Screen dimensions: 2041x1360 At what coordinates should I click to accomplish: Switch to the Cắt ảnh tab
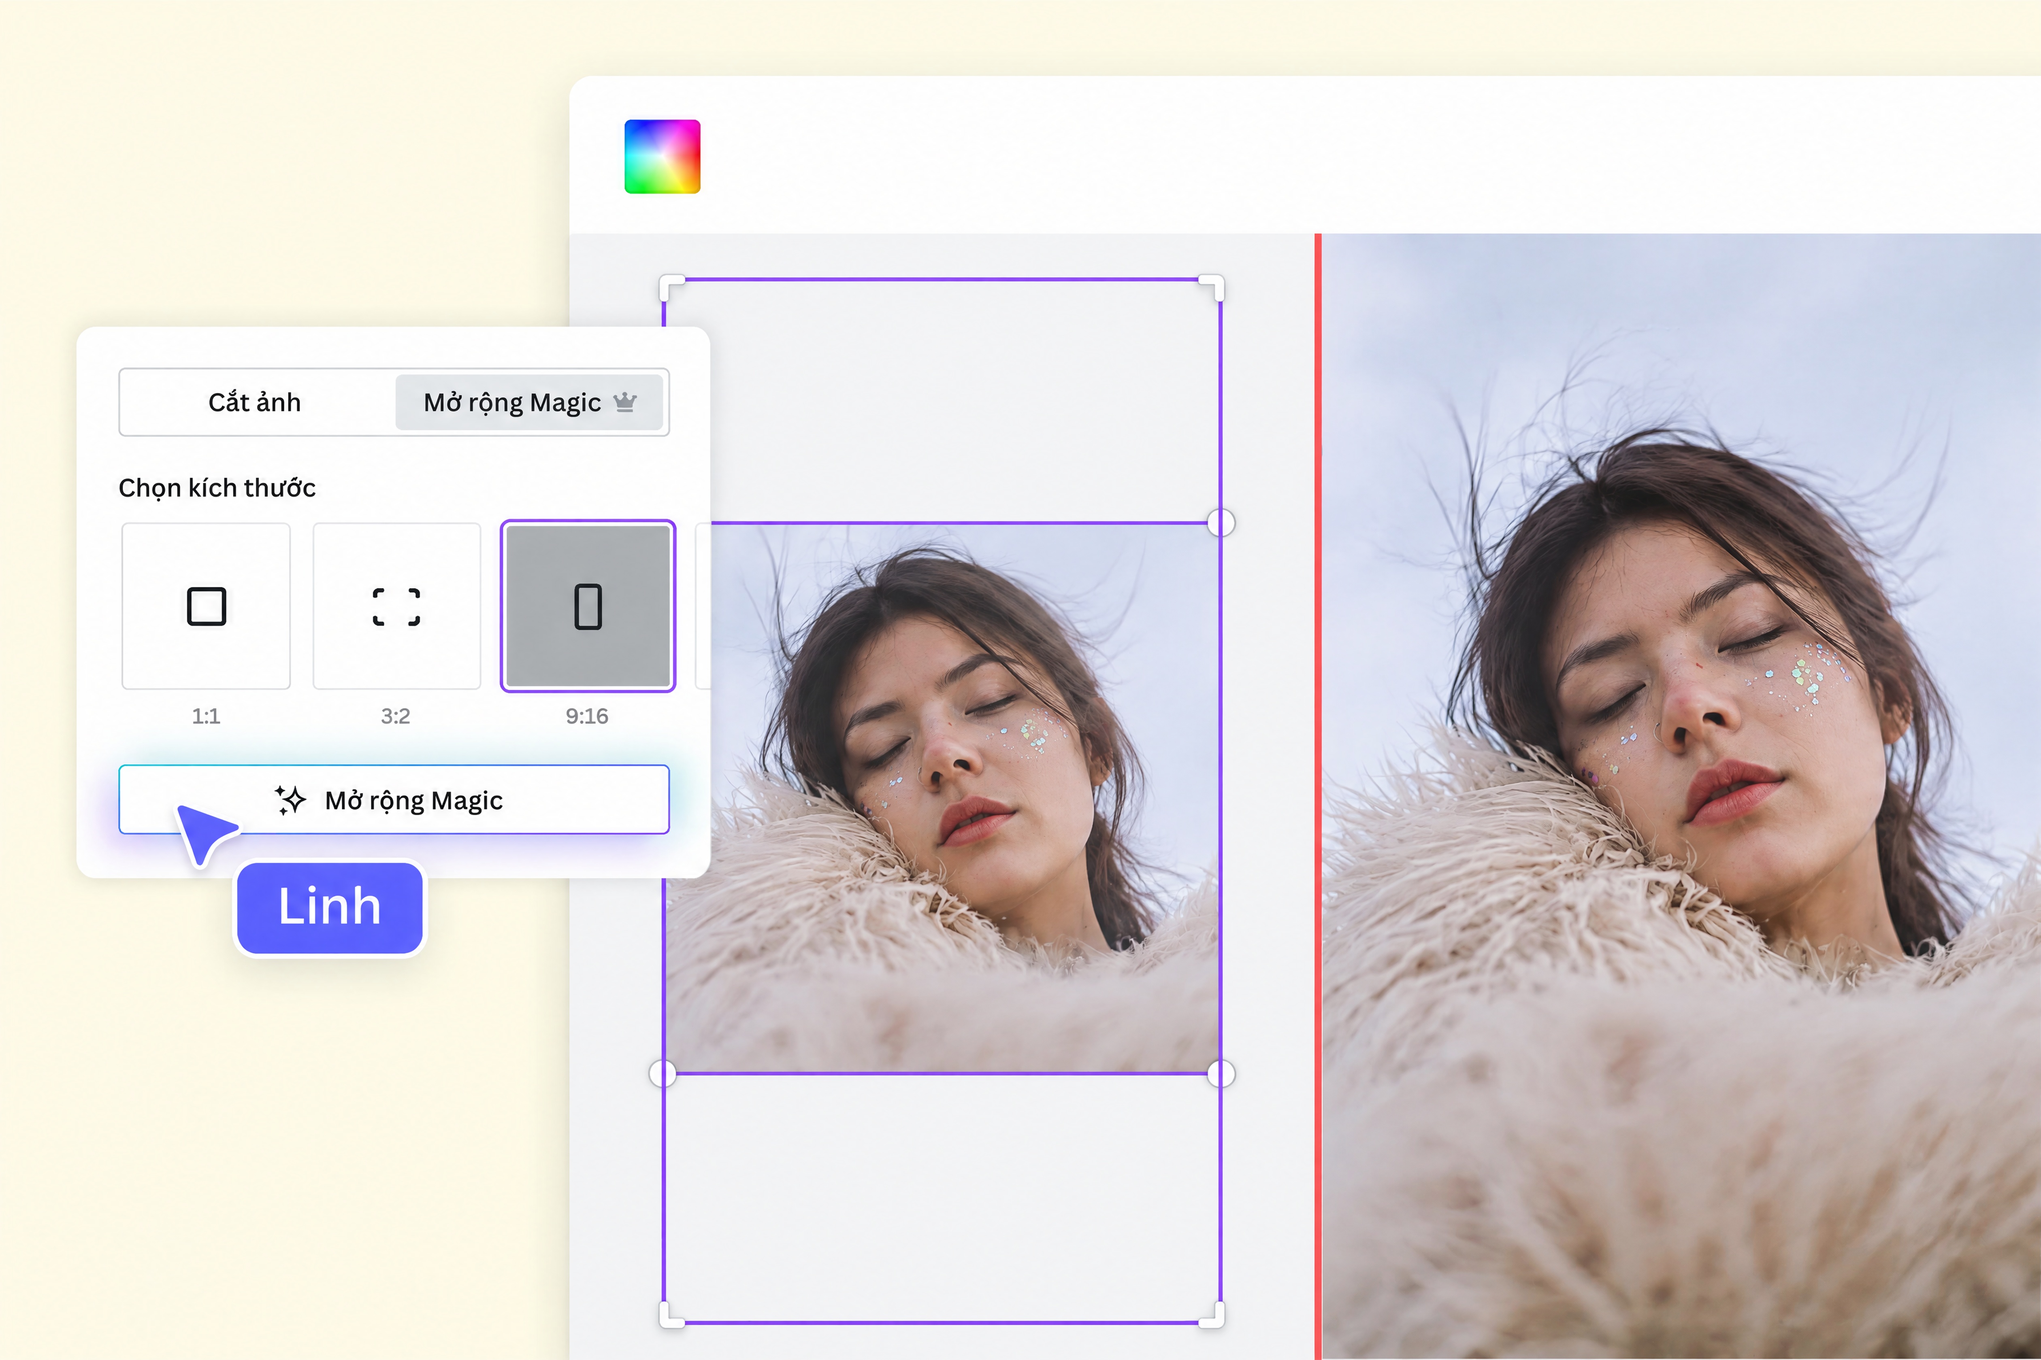tap(255, 402)
